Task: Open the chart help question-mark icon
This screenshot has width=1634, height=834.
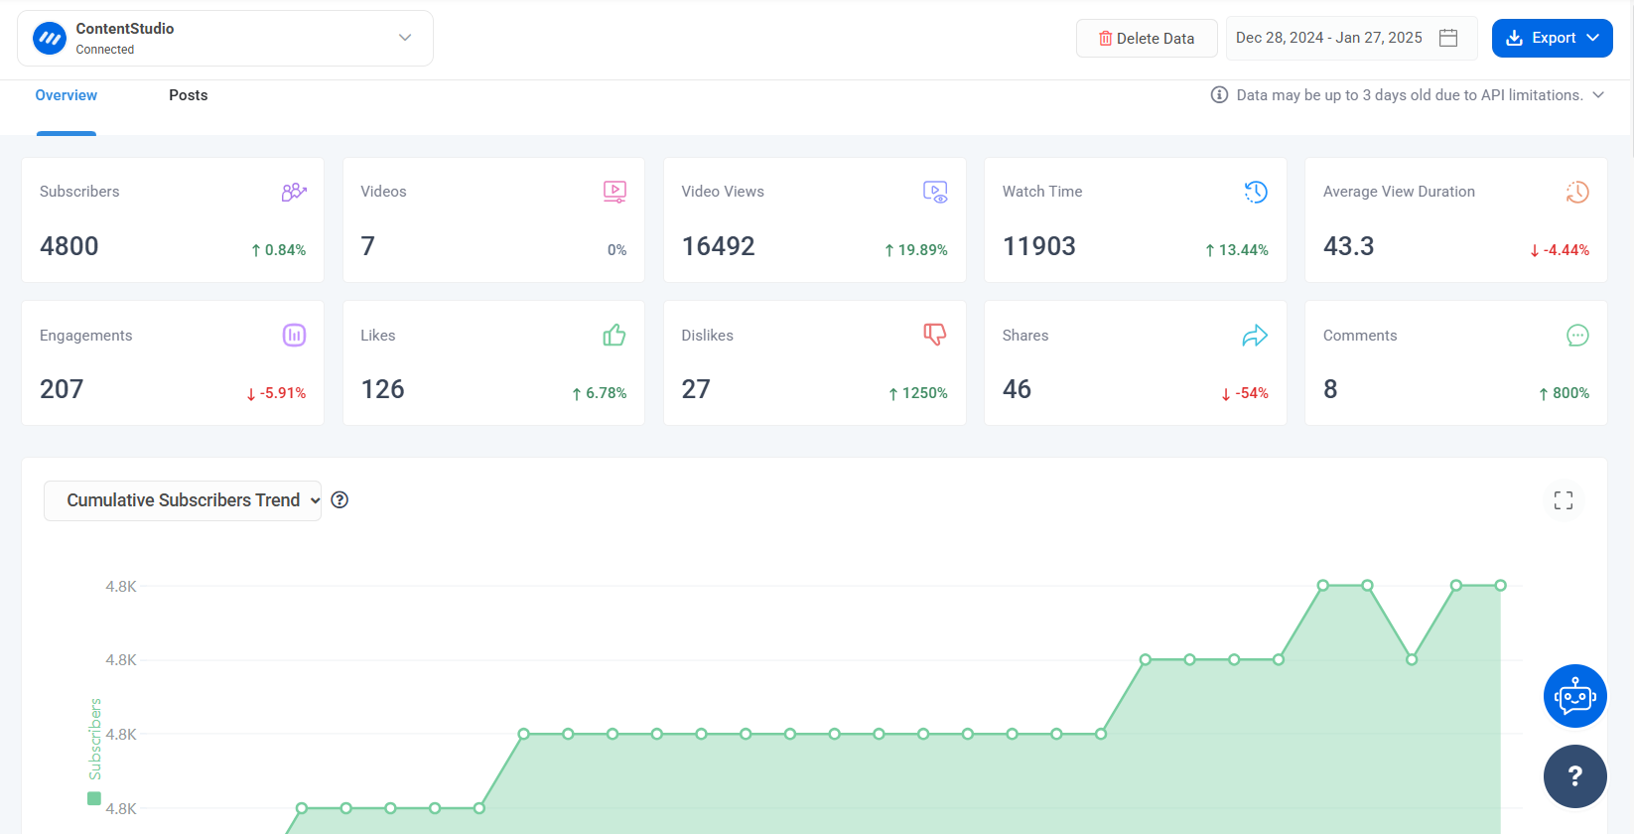Action: [340, 500]
